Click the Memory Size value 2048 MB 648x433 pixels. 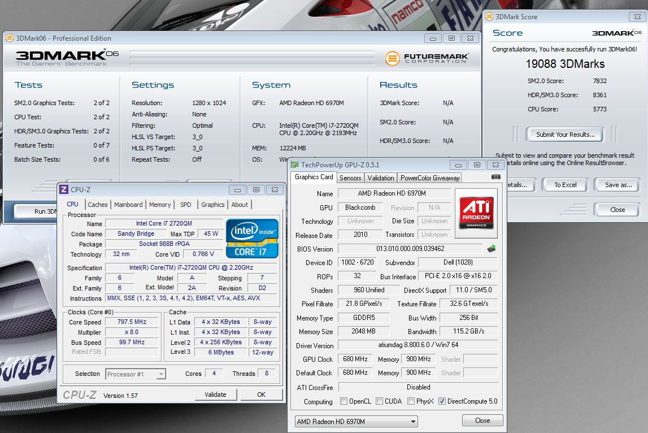363,331
